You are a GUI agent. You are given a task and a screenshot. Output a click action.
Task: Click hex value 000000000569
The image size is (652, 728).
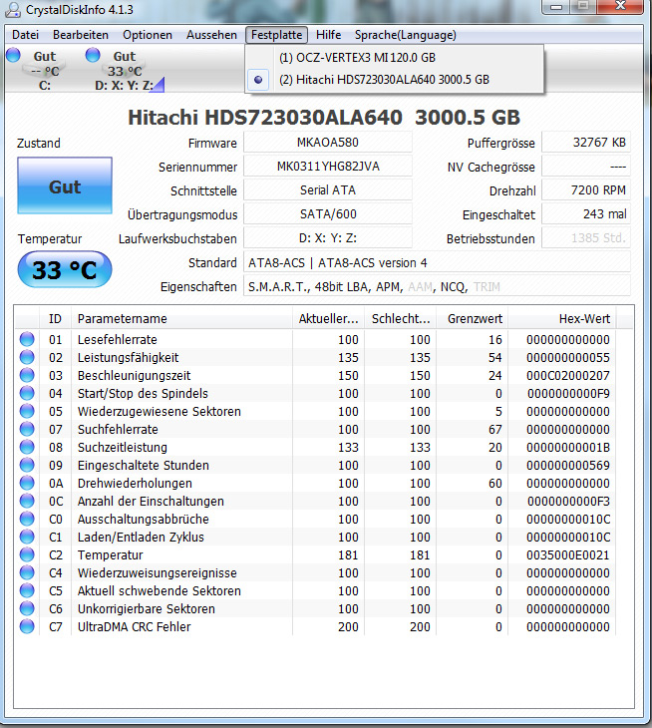click(568, 465)
